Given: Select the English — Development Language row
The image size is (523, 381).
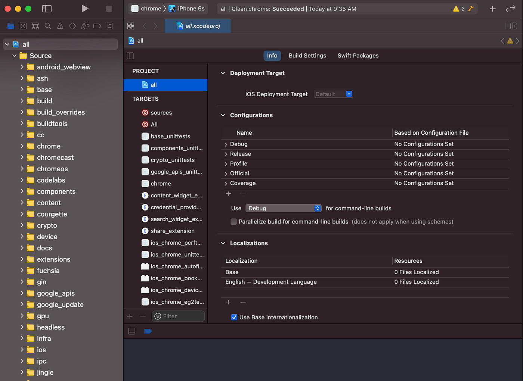Looking at the screenshot, I should 365,282.
